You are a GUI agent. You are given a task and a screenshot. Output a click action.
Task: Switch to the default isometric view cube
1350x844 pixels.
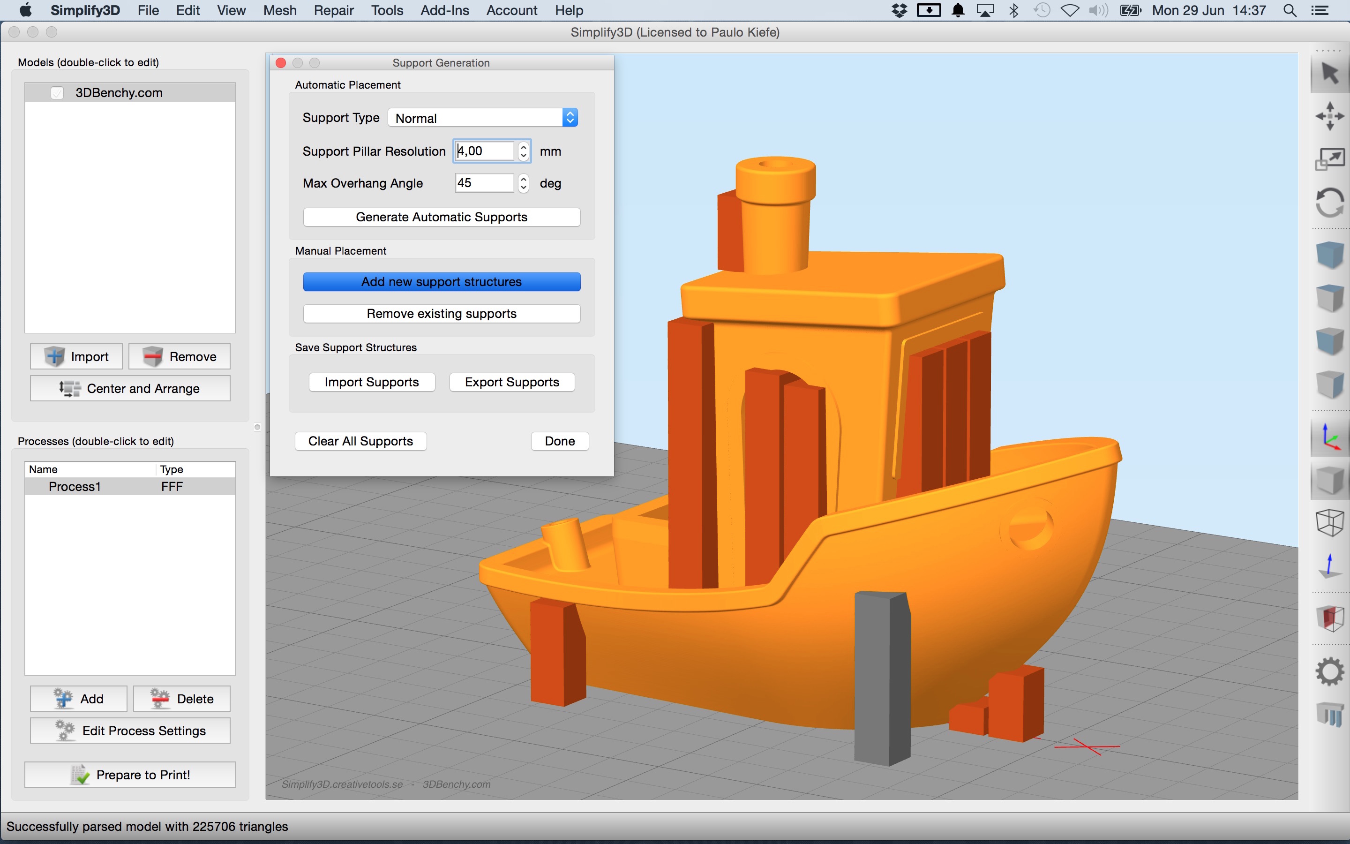(x=1330, y=255)
